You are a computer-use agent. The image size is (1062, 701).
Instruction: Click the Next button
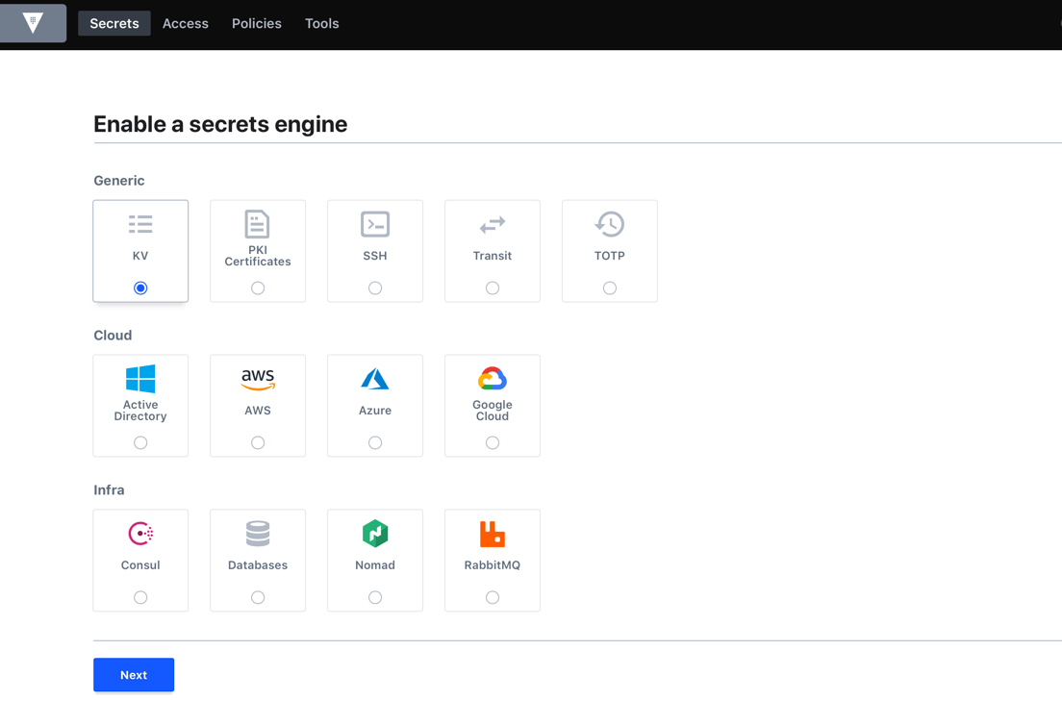tap(133, 674)
